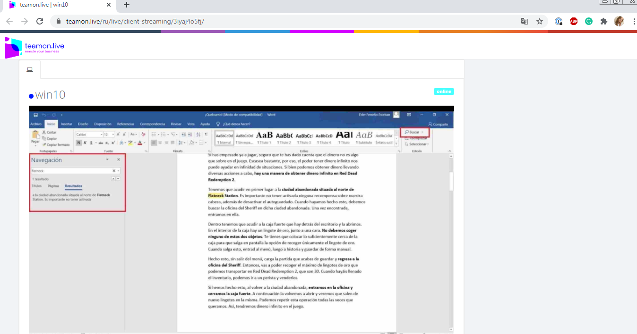Open the Grammarly extension icon
637x334 pixels.
[x=589, y=21]
